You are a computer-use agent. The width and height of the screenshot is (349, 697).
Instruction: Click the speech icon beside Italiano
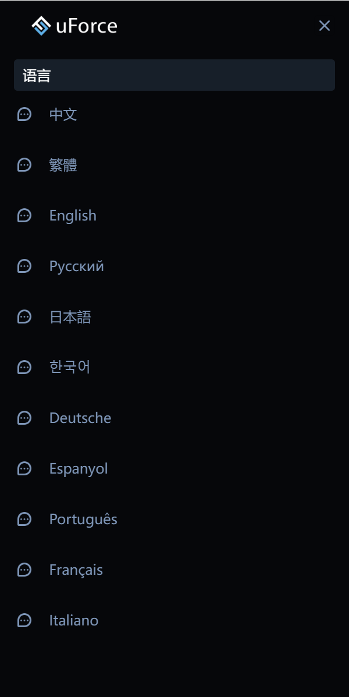pyautogui.click(x=24, y=620)
